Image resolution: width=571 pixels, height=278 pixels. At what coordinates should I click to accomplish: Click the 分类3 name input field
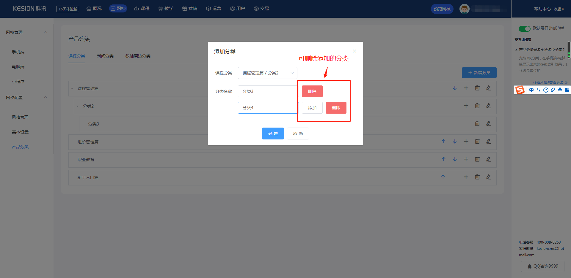(x=267, y=91)
